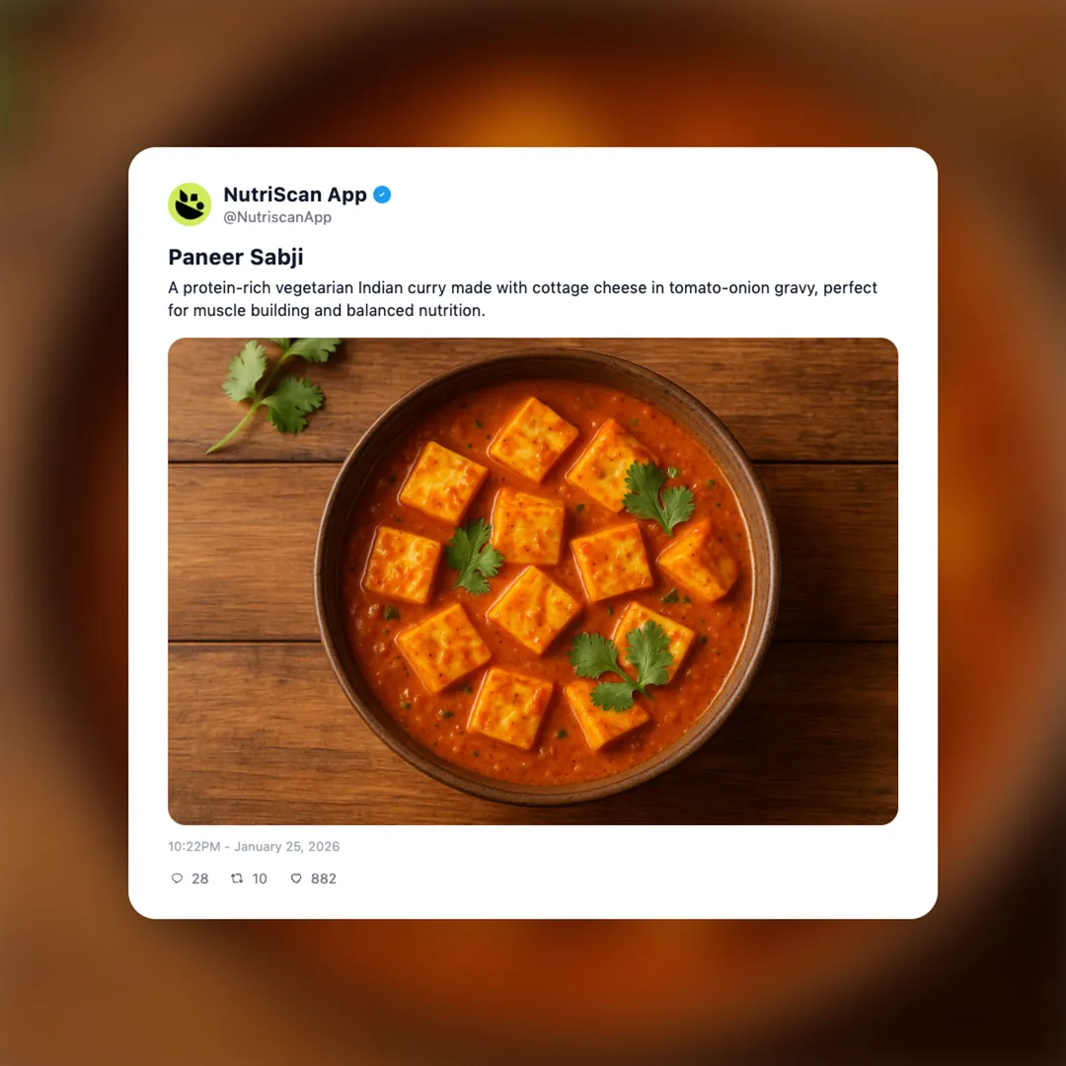Click the retweet count of 10
Image resolution: width=1066 pixels, height=1066 pixels.
260,878
